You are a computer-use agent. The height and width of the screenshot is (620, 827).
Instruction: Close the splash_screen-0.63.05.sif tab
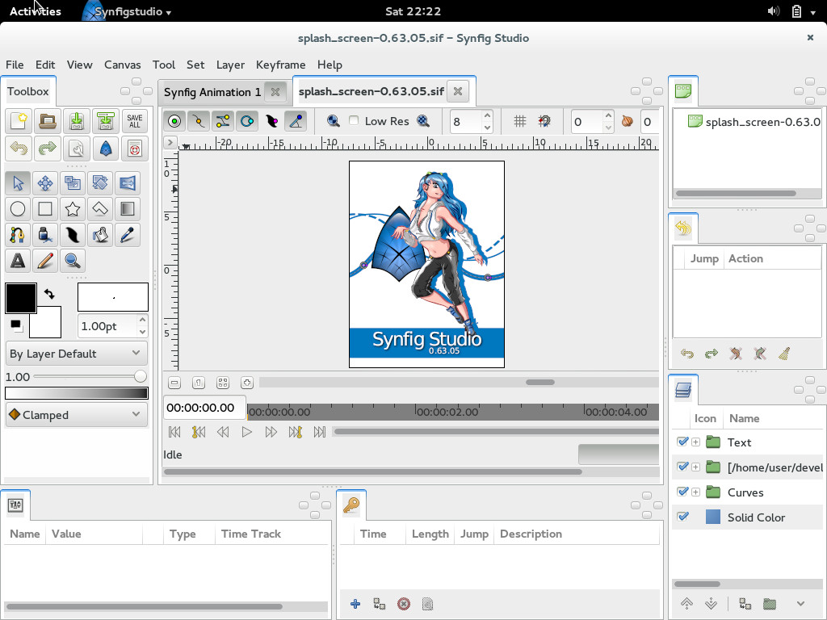(x=458, y=91)
